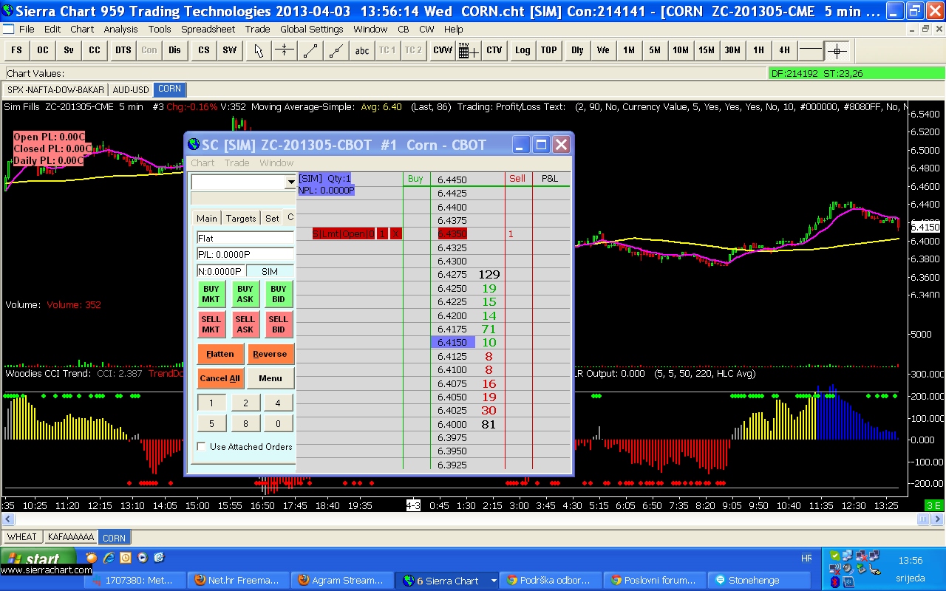
Task: Select the extending ray drawing tool
Action: click(x=336, y=50)
